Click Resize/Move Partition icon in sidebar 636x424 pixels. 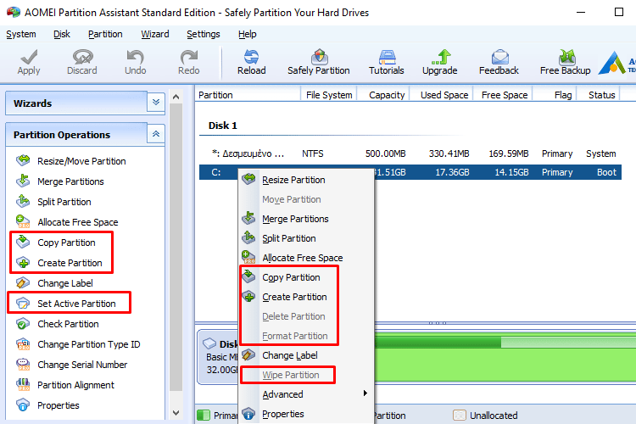click(x=23, y=160)
